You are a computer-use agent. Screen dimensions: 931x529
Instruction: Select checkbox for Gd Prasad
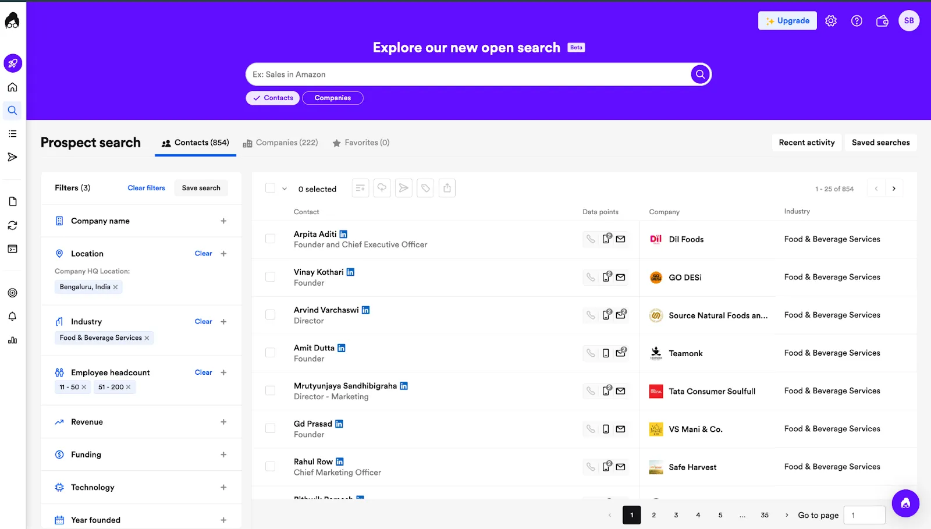click(270, 428)
